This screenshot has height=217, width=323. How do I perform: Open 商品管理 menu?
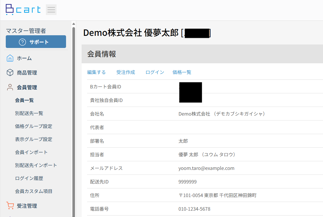point(27,73)
